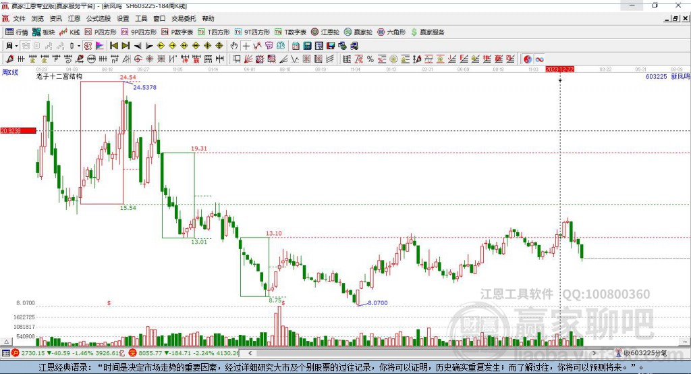Click the last yellow diamond arrow icon
Screen dimensions: 691x374
click(219, 46)
